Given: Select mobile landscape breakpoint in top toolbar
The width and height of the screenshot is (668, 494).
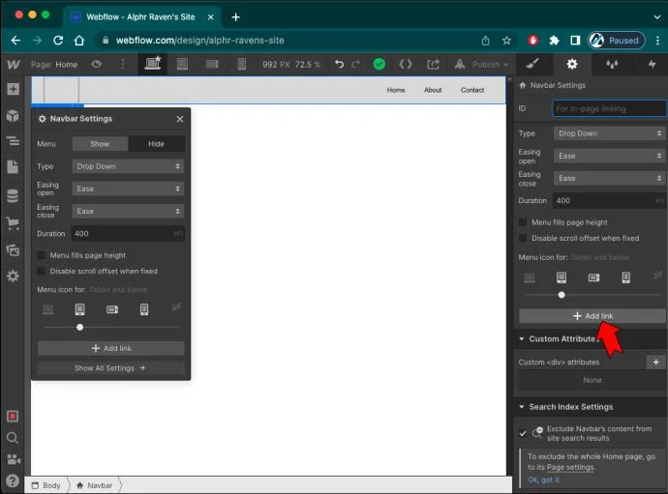Looking at the screenshot, I should coord(212,64).
